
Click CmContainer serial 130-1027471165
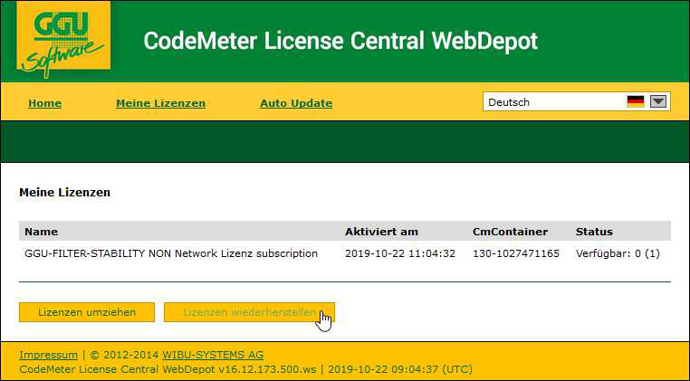point(516,253)
